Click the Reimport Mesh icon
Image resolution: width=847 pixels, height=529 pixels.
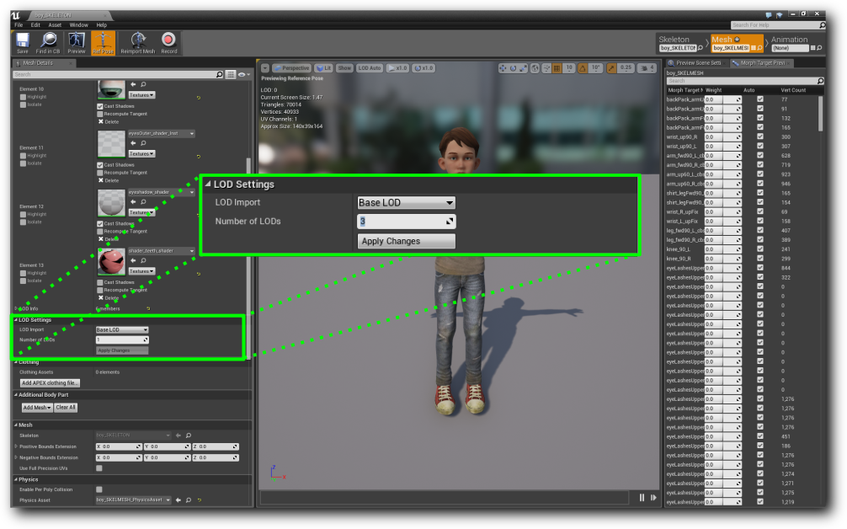(x=138, y=40)
